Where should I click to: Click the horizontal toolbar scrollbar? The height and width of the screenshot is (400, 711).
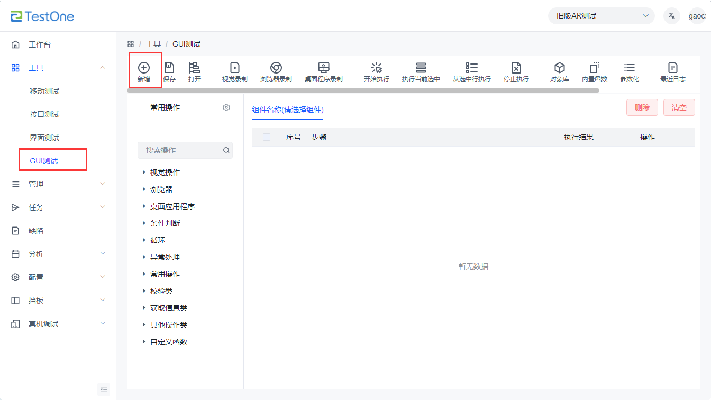coord(363,90)
